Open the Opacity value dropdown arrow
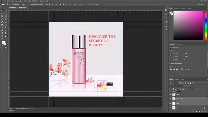The image size is (208, 117). [193, 86]
